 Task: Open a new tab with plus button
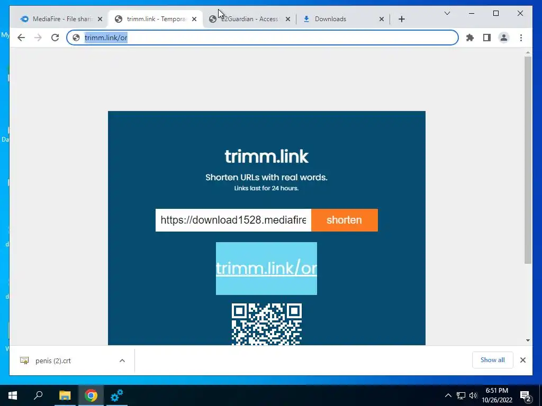[x=401, y=19]
